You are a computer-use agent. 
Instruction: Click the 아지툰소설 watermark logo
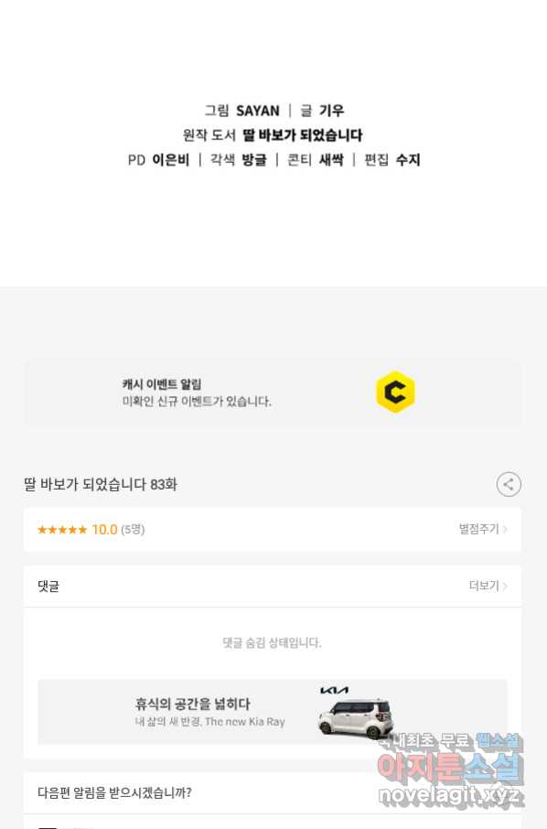450,767
